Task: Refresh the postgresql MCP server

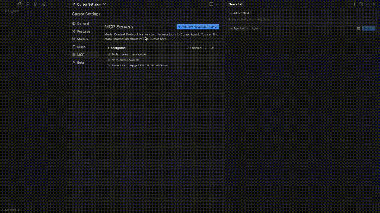Action: coord(206,48)
